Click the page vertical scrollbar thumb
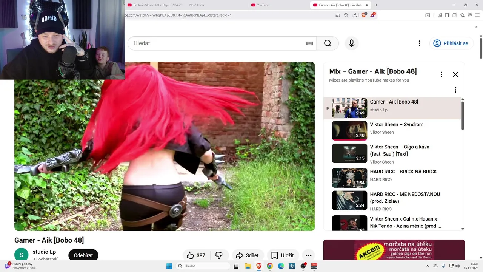483x272 pixels. (x=481, y=48)
